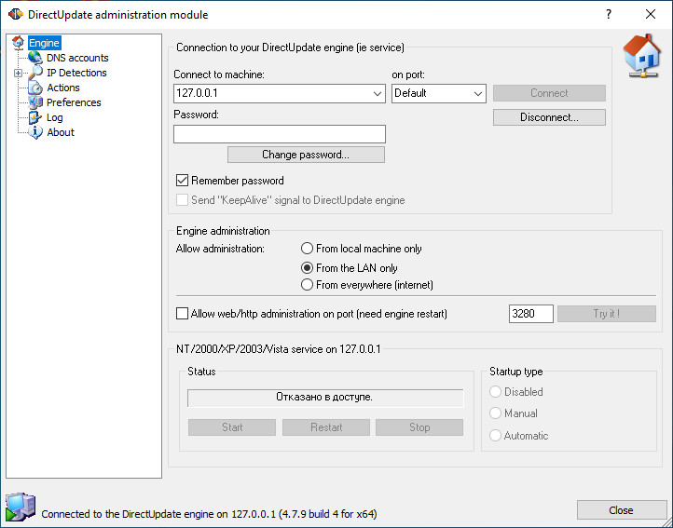Viewport: 673px width, 528px height.
Task: Uncheck the Remember password checkbox
Action: point(182,180)
